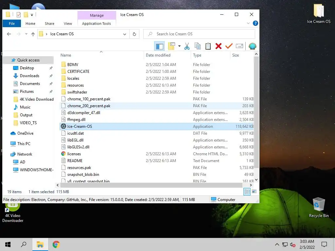Sort by the Type column header

[x=197, y=55]
